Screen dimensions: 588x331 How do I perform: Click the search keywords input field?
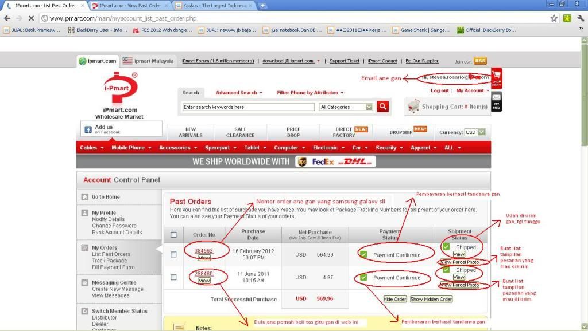coord(249,107)
